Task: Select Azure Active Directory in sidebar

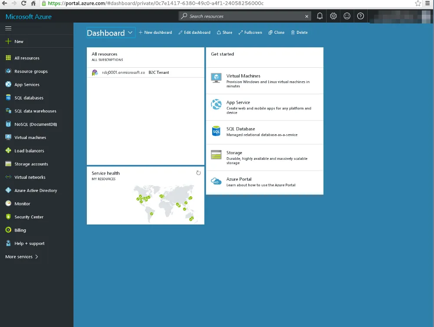Action: coord(36,191)
